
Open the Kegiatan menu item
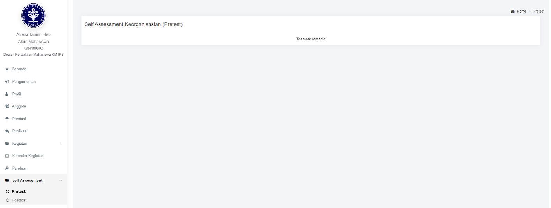point(20,144)
